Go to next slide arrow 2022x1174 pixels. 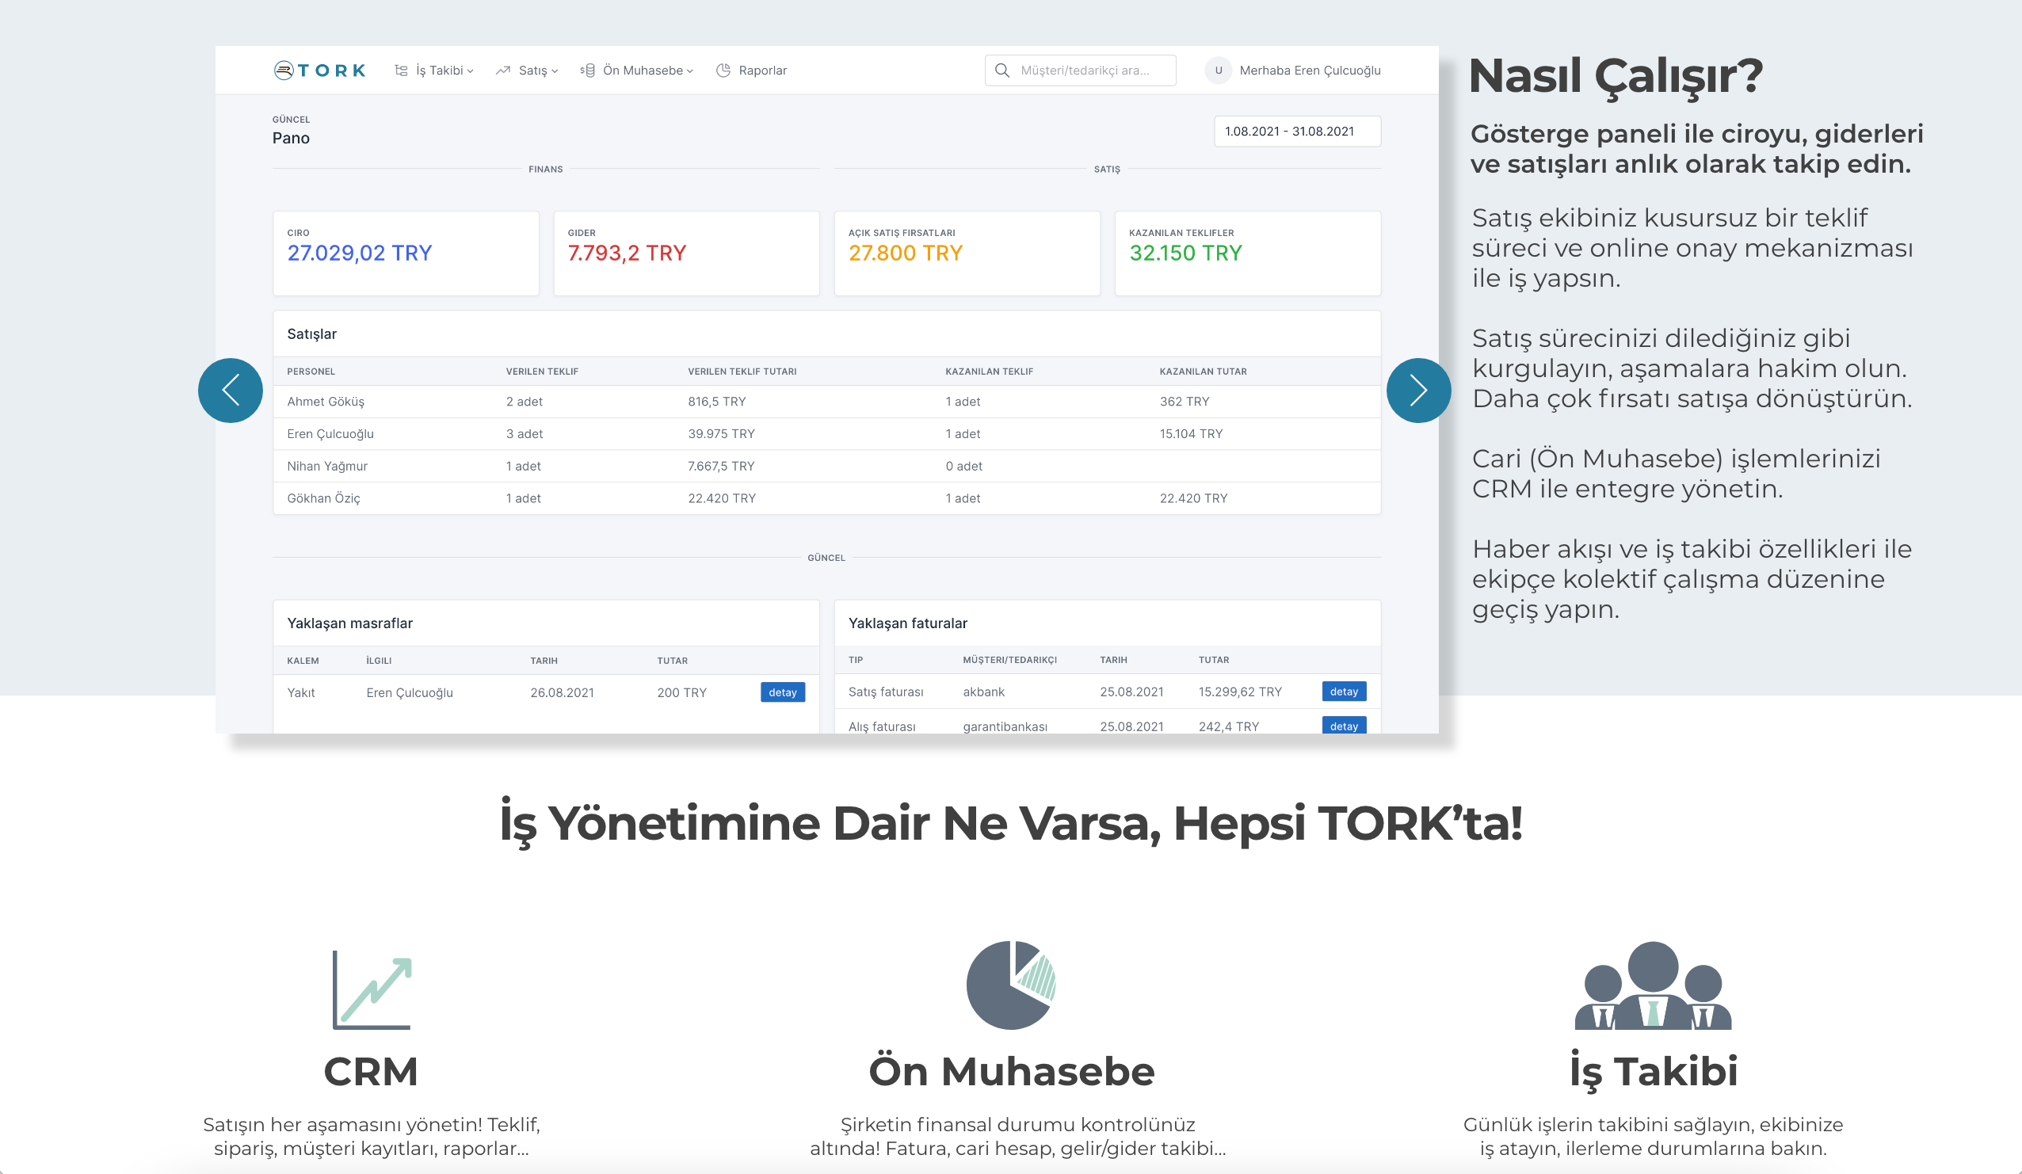[1418, 390]
